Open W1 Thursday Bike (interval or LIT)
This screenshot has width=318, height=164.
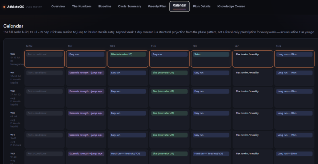[170, 73]
